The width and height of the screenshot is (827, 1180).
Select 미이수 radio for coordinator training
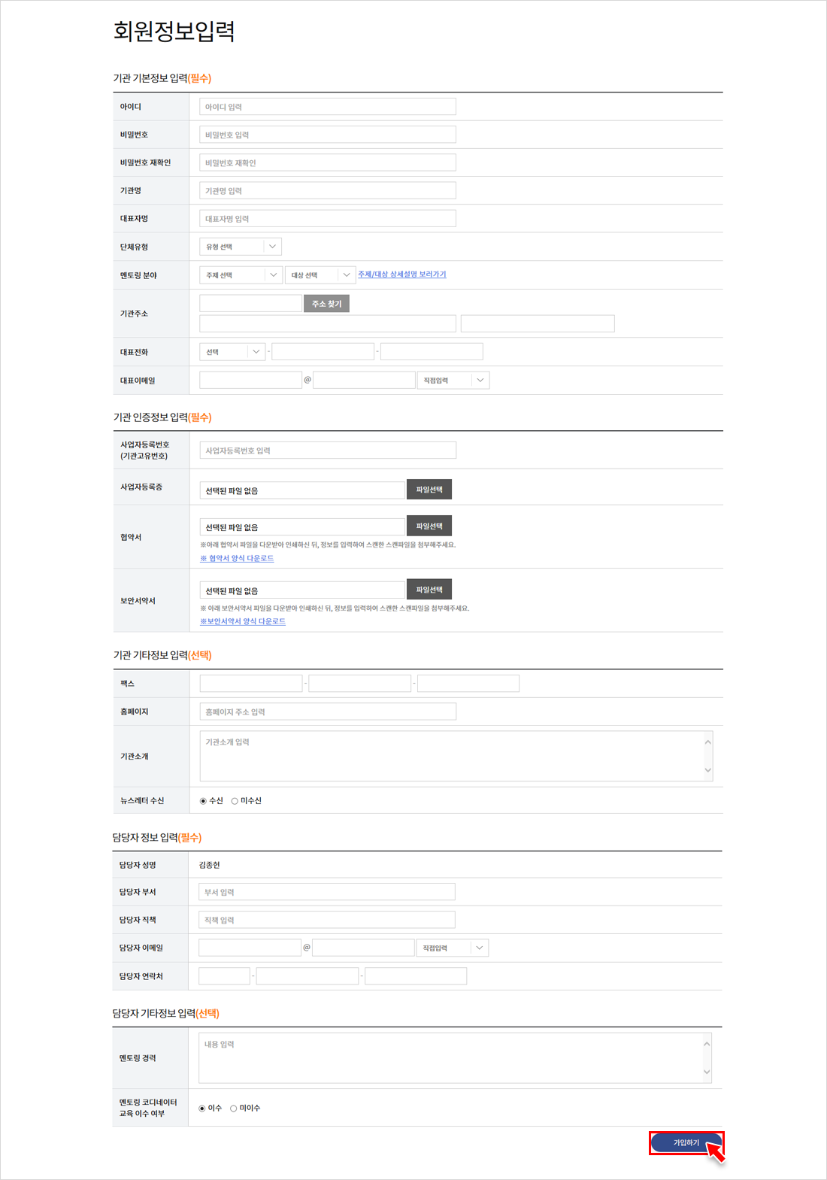click(234, 1109)
